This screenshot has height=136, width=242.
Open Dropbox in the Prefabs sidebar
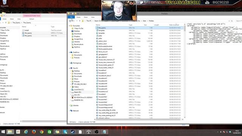(x=77, y=36)
